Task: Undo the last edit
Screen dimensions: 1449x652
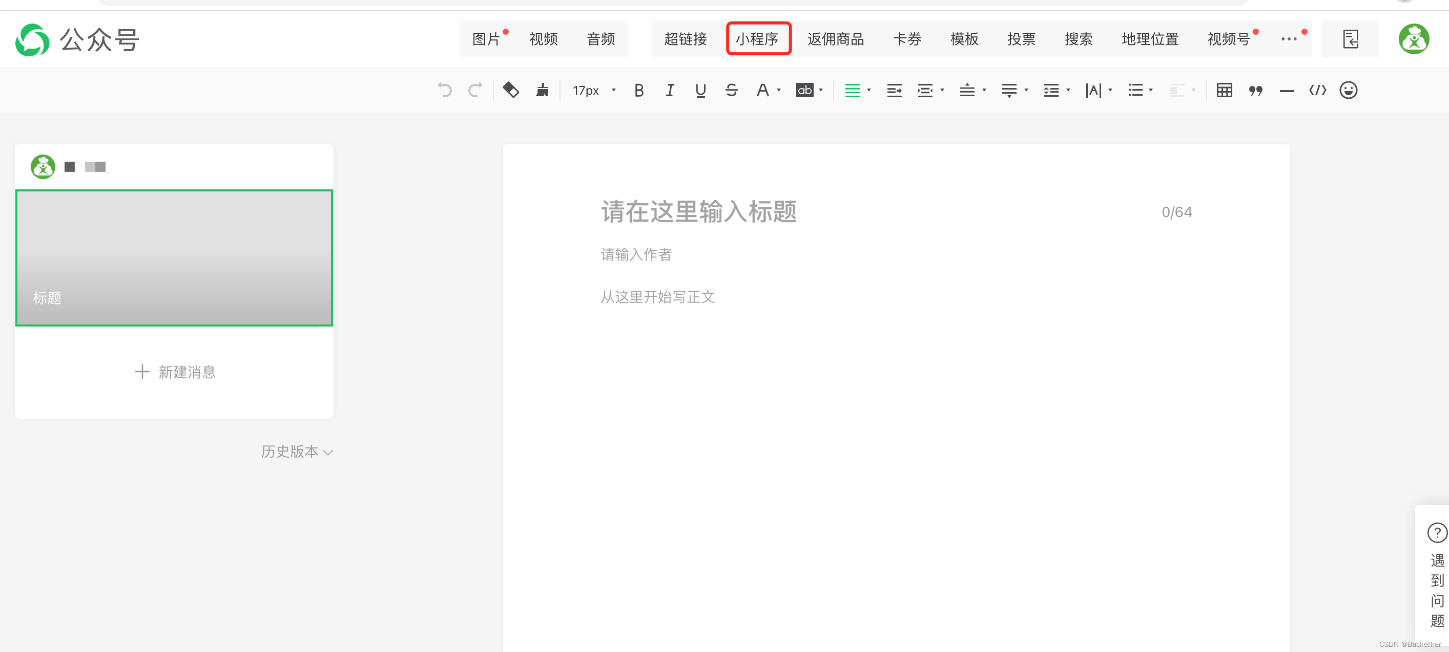Action: pyautogui.click(x=444, y=90)
